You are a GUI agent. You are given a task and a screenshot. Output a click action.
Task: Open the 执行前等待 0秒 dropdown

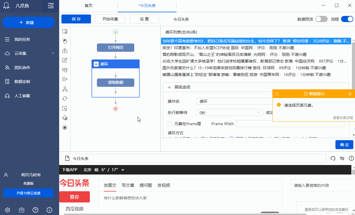pyautogui.click(x=230, y=113)
